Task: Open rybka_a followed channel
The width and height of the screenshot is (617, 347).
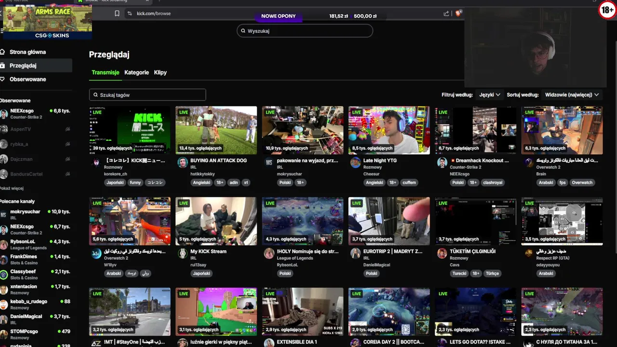Action: click(36, 144)
